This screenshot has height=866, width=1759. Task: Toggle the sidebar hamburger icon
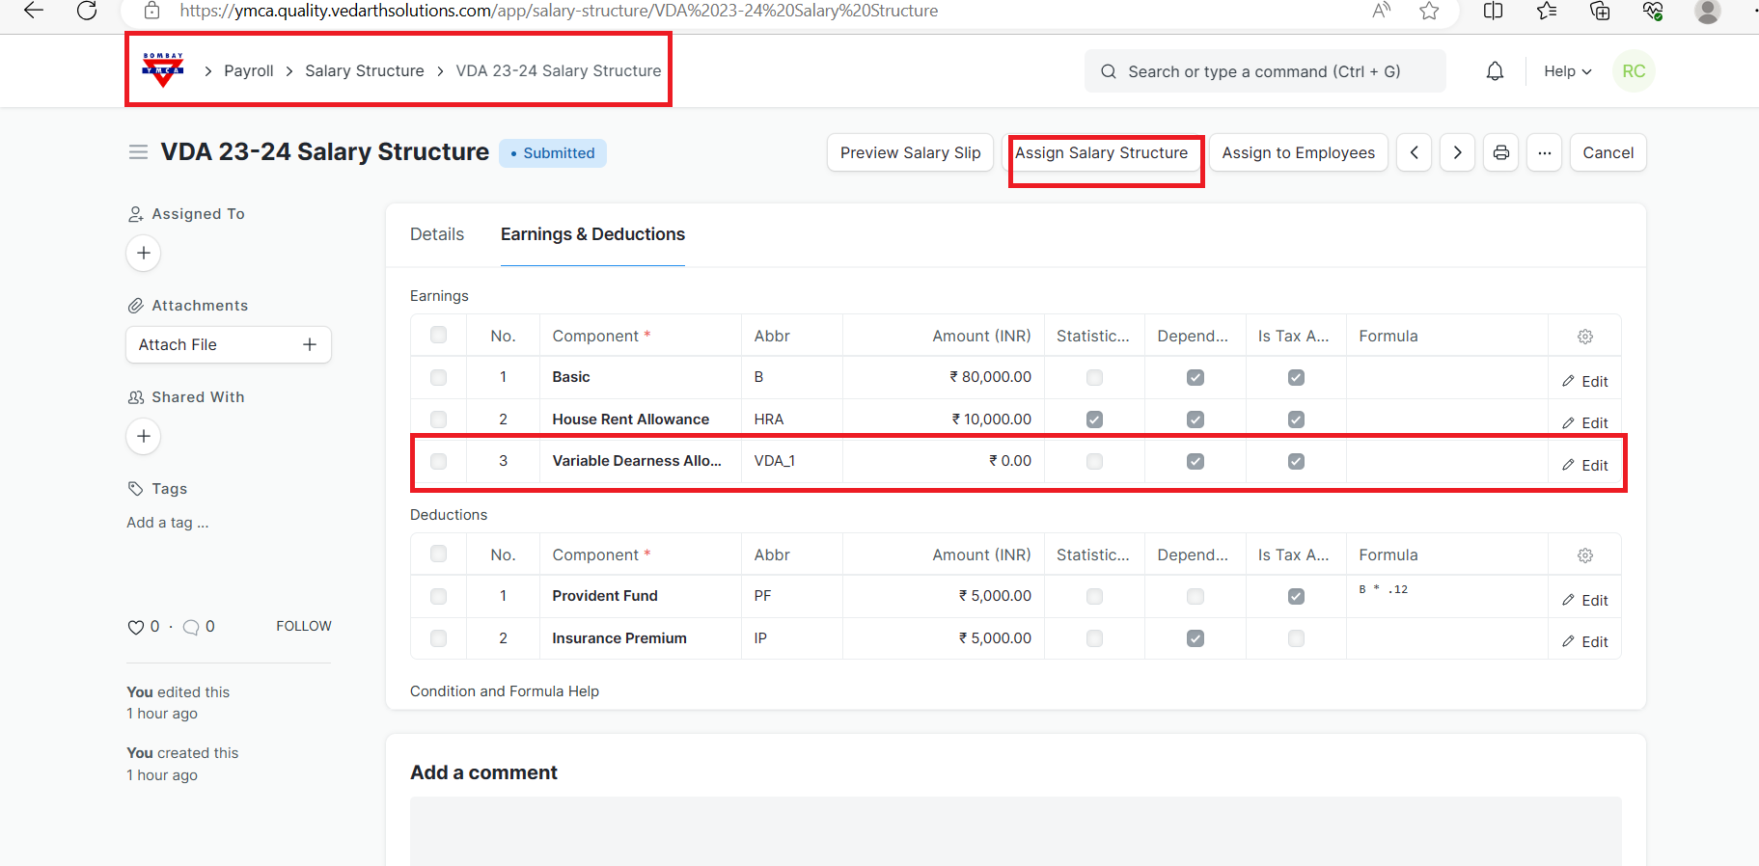pos(138,152)
